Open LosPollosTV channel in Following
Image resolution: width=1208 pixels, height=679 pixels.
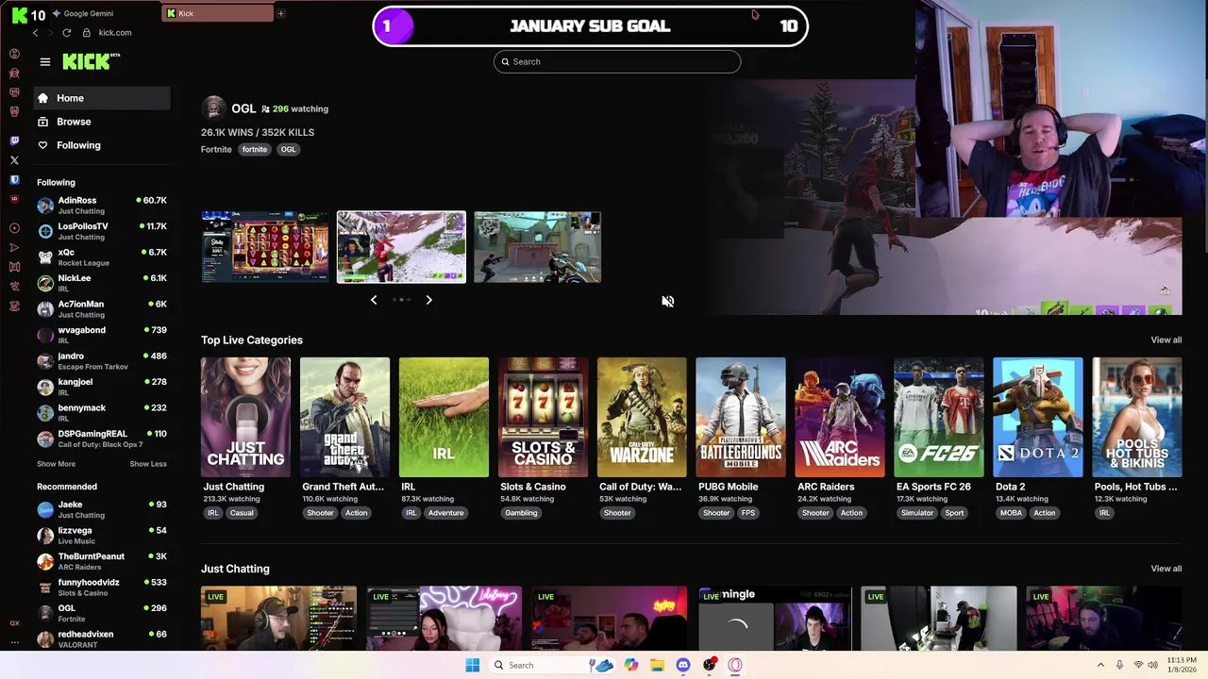tap(102, 231)
